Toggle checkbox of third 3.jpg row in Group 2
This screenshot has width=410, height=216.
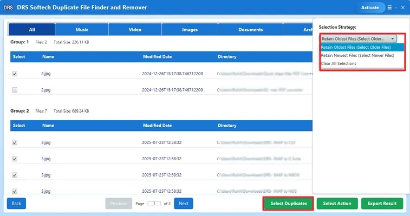tap(15, 175)
